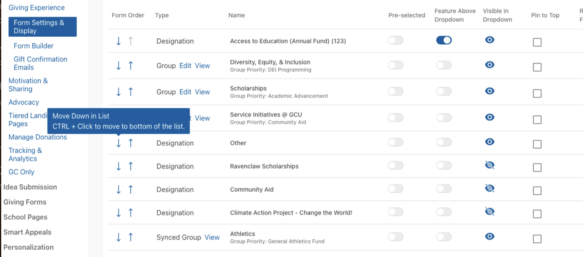Expand School Pages in sidebar
The image size is (583, 257).
coord(25,217)
